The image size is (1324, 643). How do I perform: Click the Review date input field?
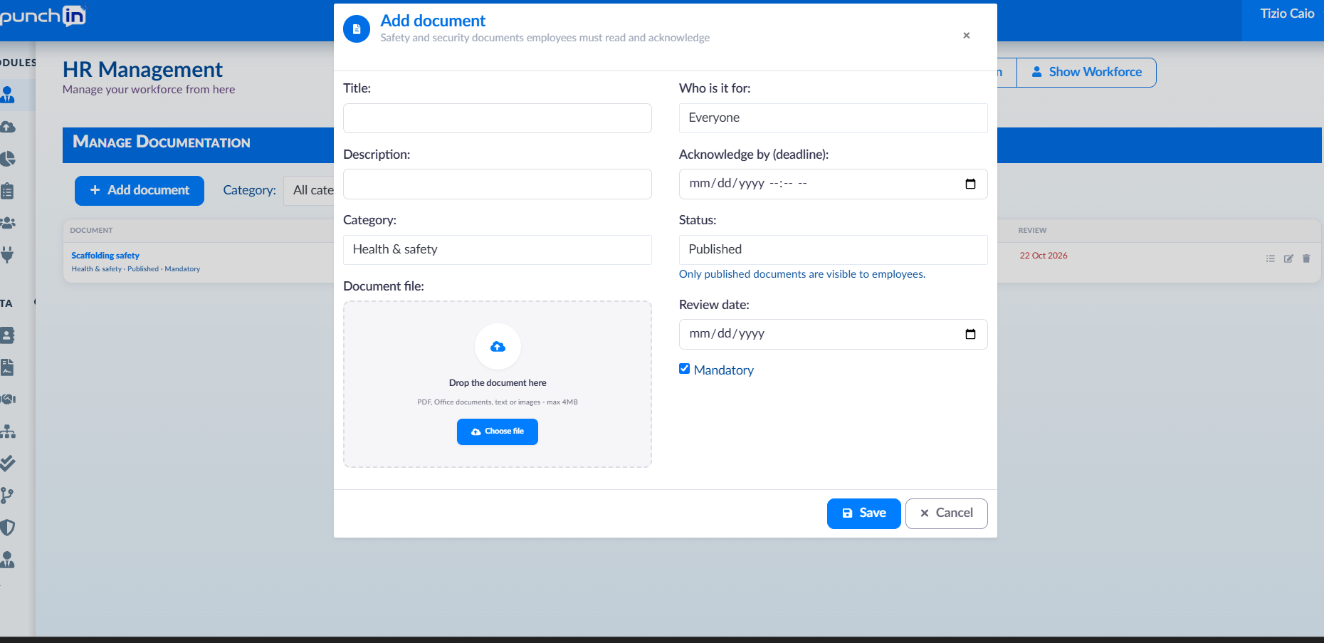(x=833, y=334)
